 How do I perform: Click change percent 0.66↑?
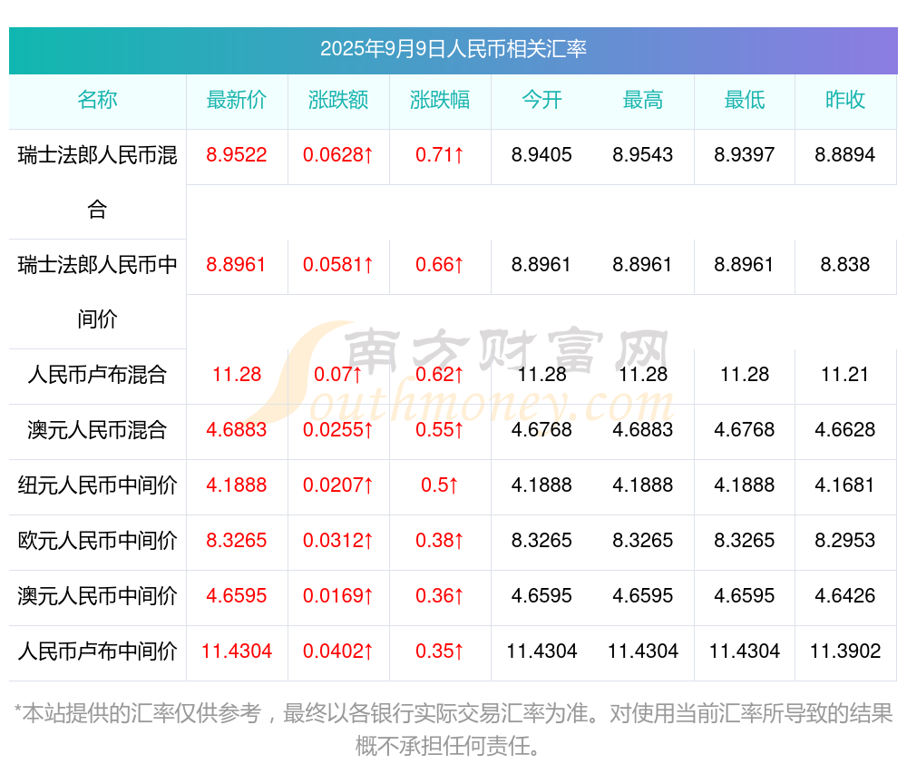[x=440, y=265]
